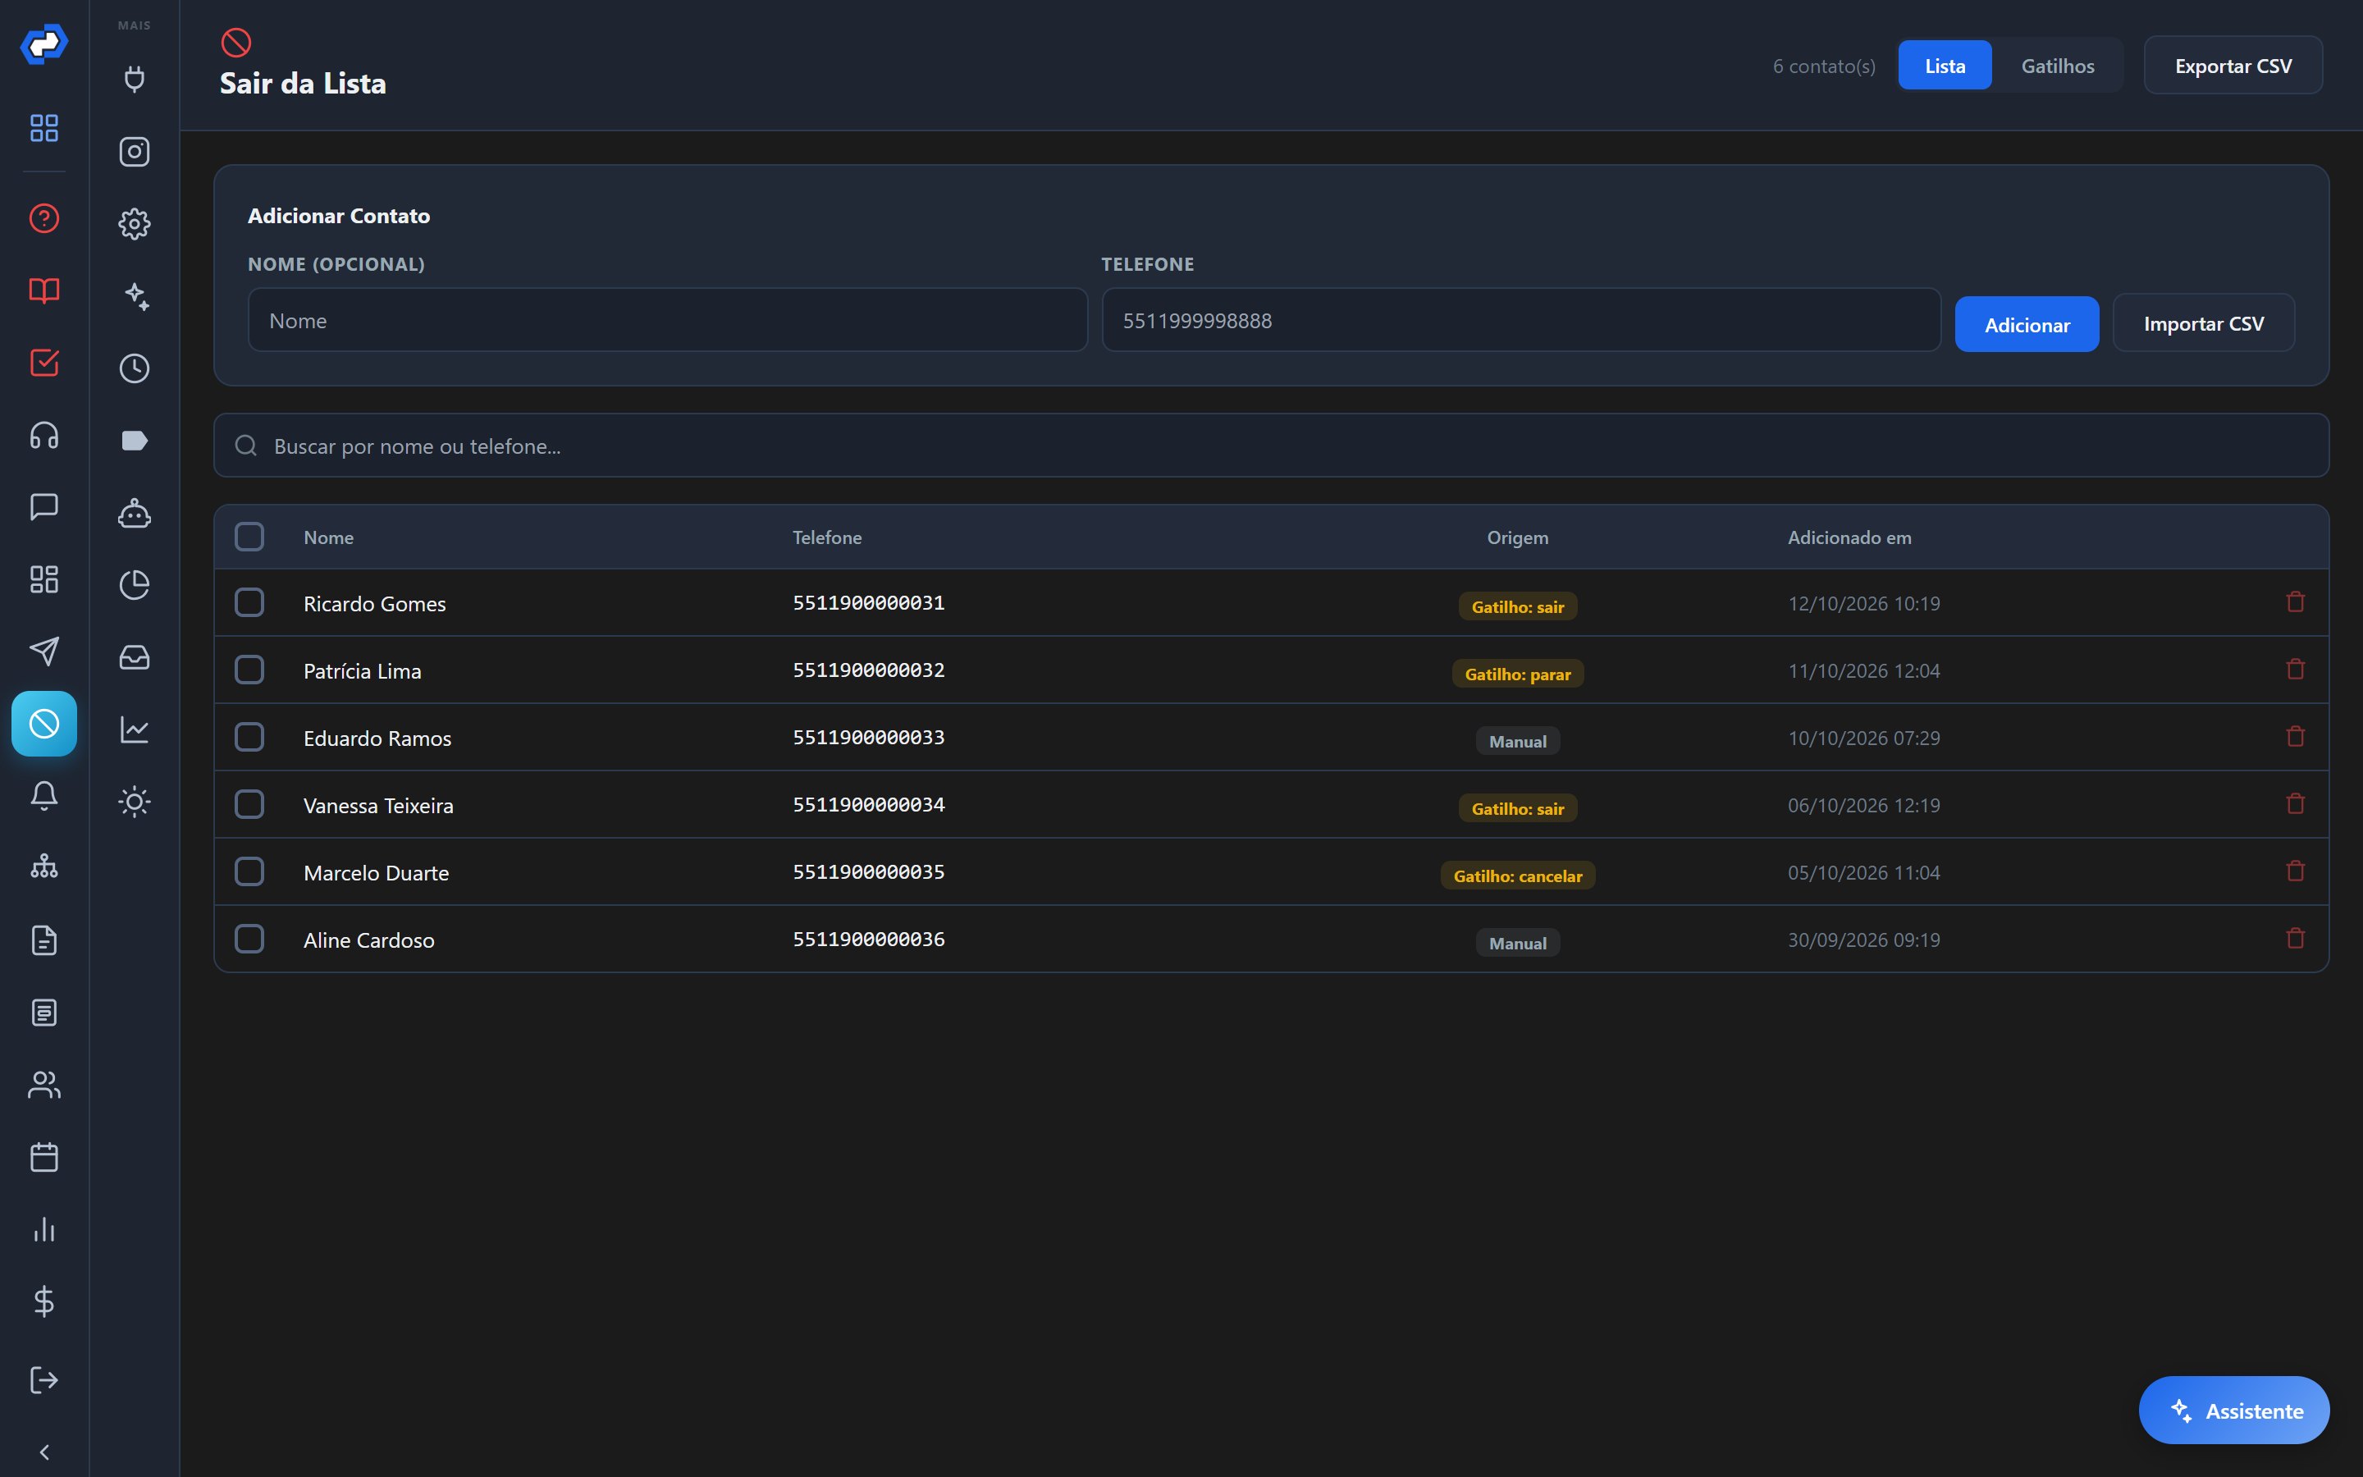
Task: Focus the Nome input field
Action: pyautogui.click(x=668, y=319)
